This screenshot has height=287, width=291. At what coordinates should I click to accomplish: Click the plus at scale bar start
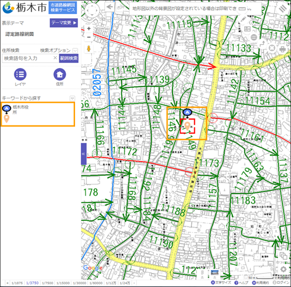tap(8, 283)
